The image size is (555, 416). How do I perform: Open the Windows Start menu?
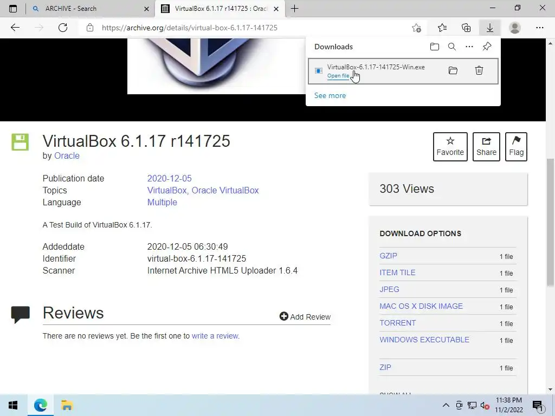13,405
